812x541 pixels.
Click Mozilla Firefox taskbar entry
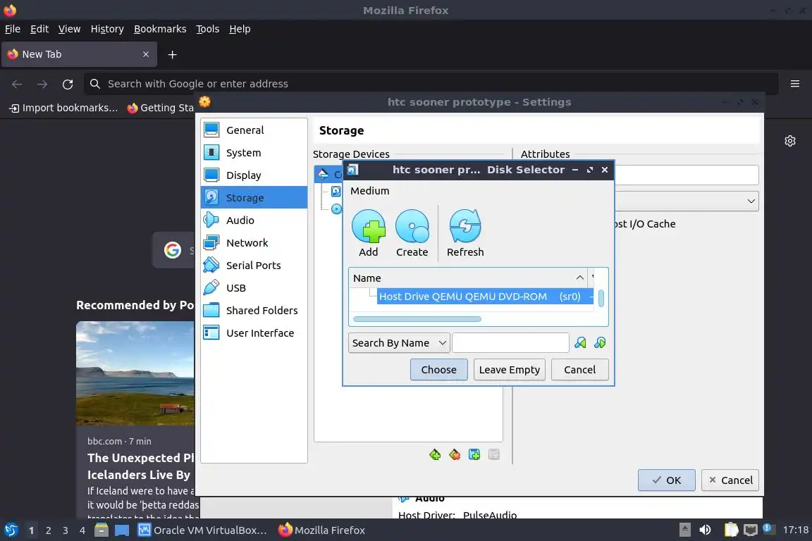click(x=321, y=530)
